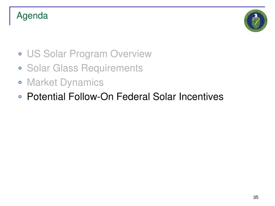Click the eagle head inside the seal
The image size is (275, 206).
pos(256,16)
